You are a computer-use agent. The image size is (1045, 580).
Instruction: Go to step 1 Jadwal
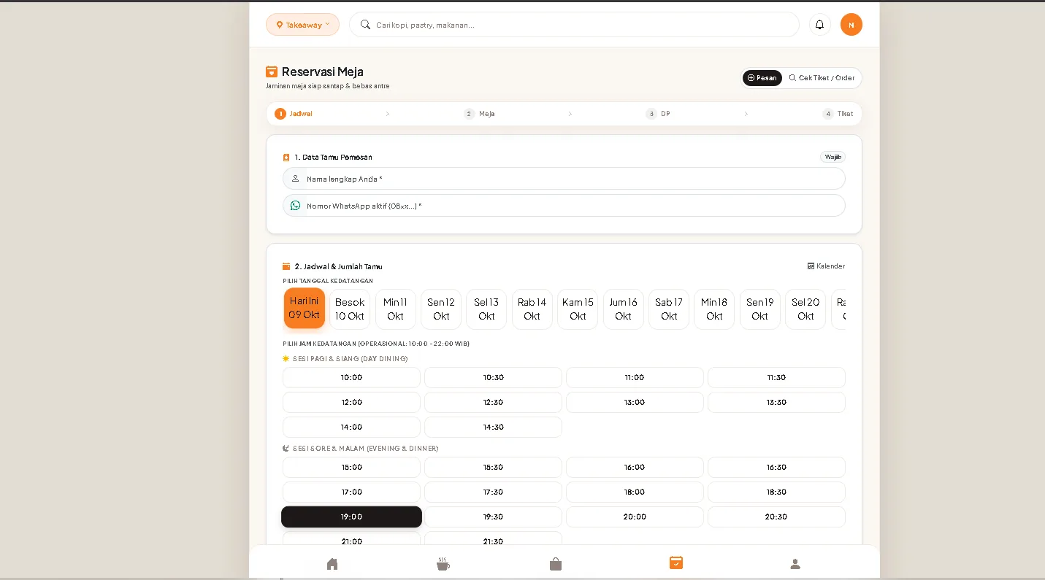click(x=294, y=114)
